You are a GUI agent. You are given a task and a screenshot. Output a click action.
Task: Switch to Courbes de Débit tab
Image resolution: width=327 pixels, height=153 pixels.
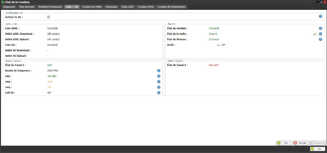[92, 7]
